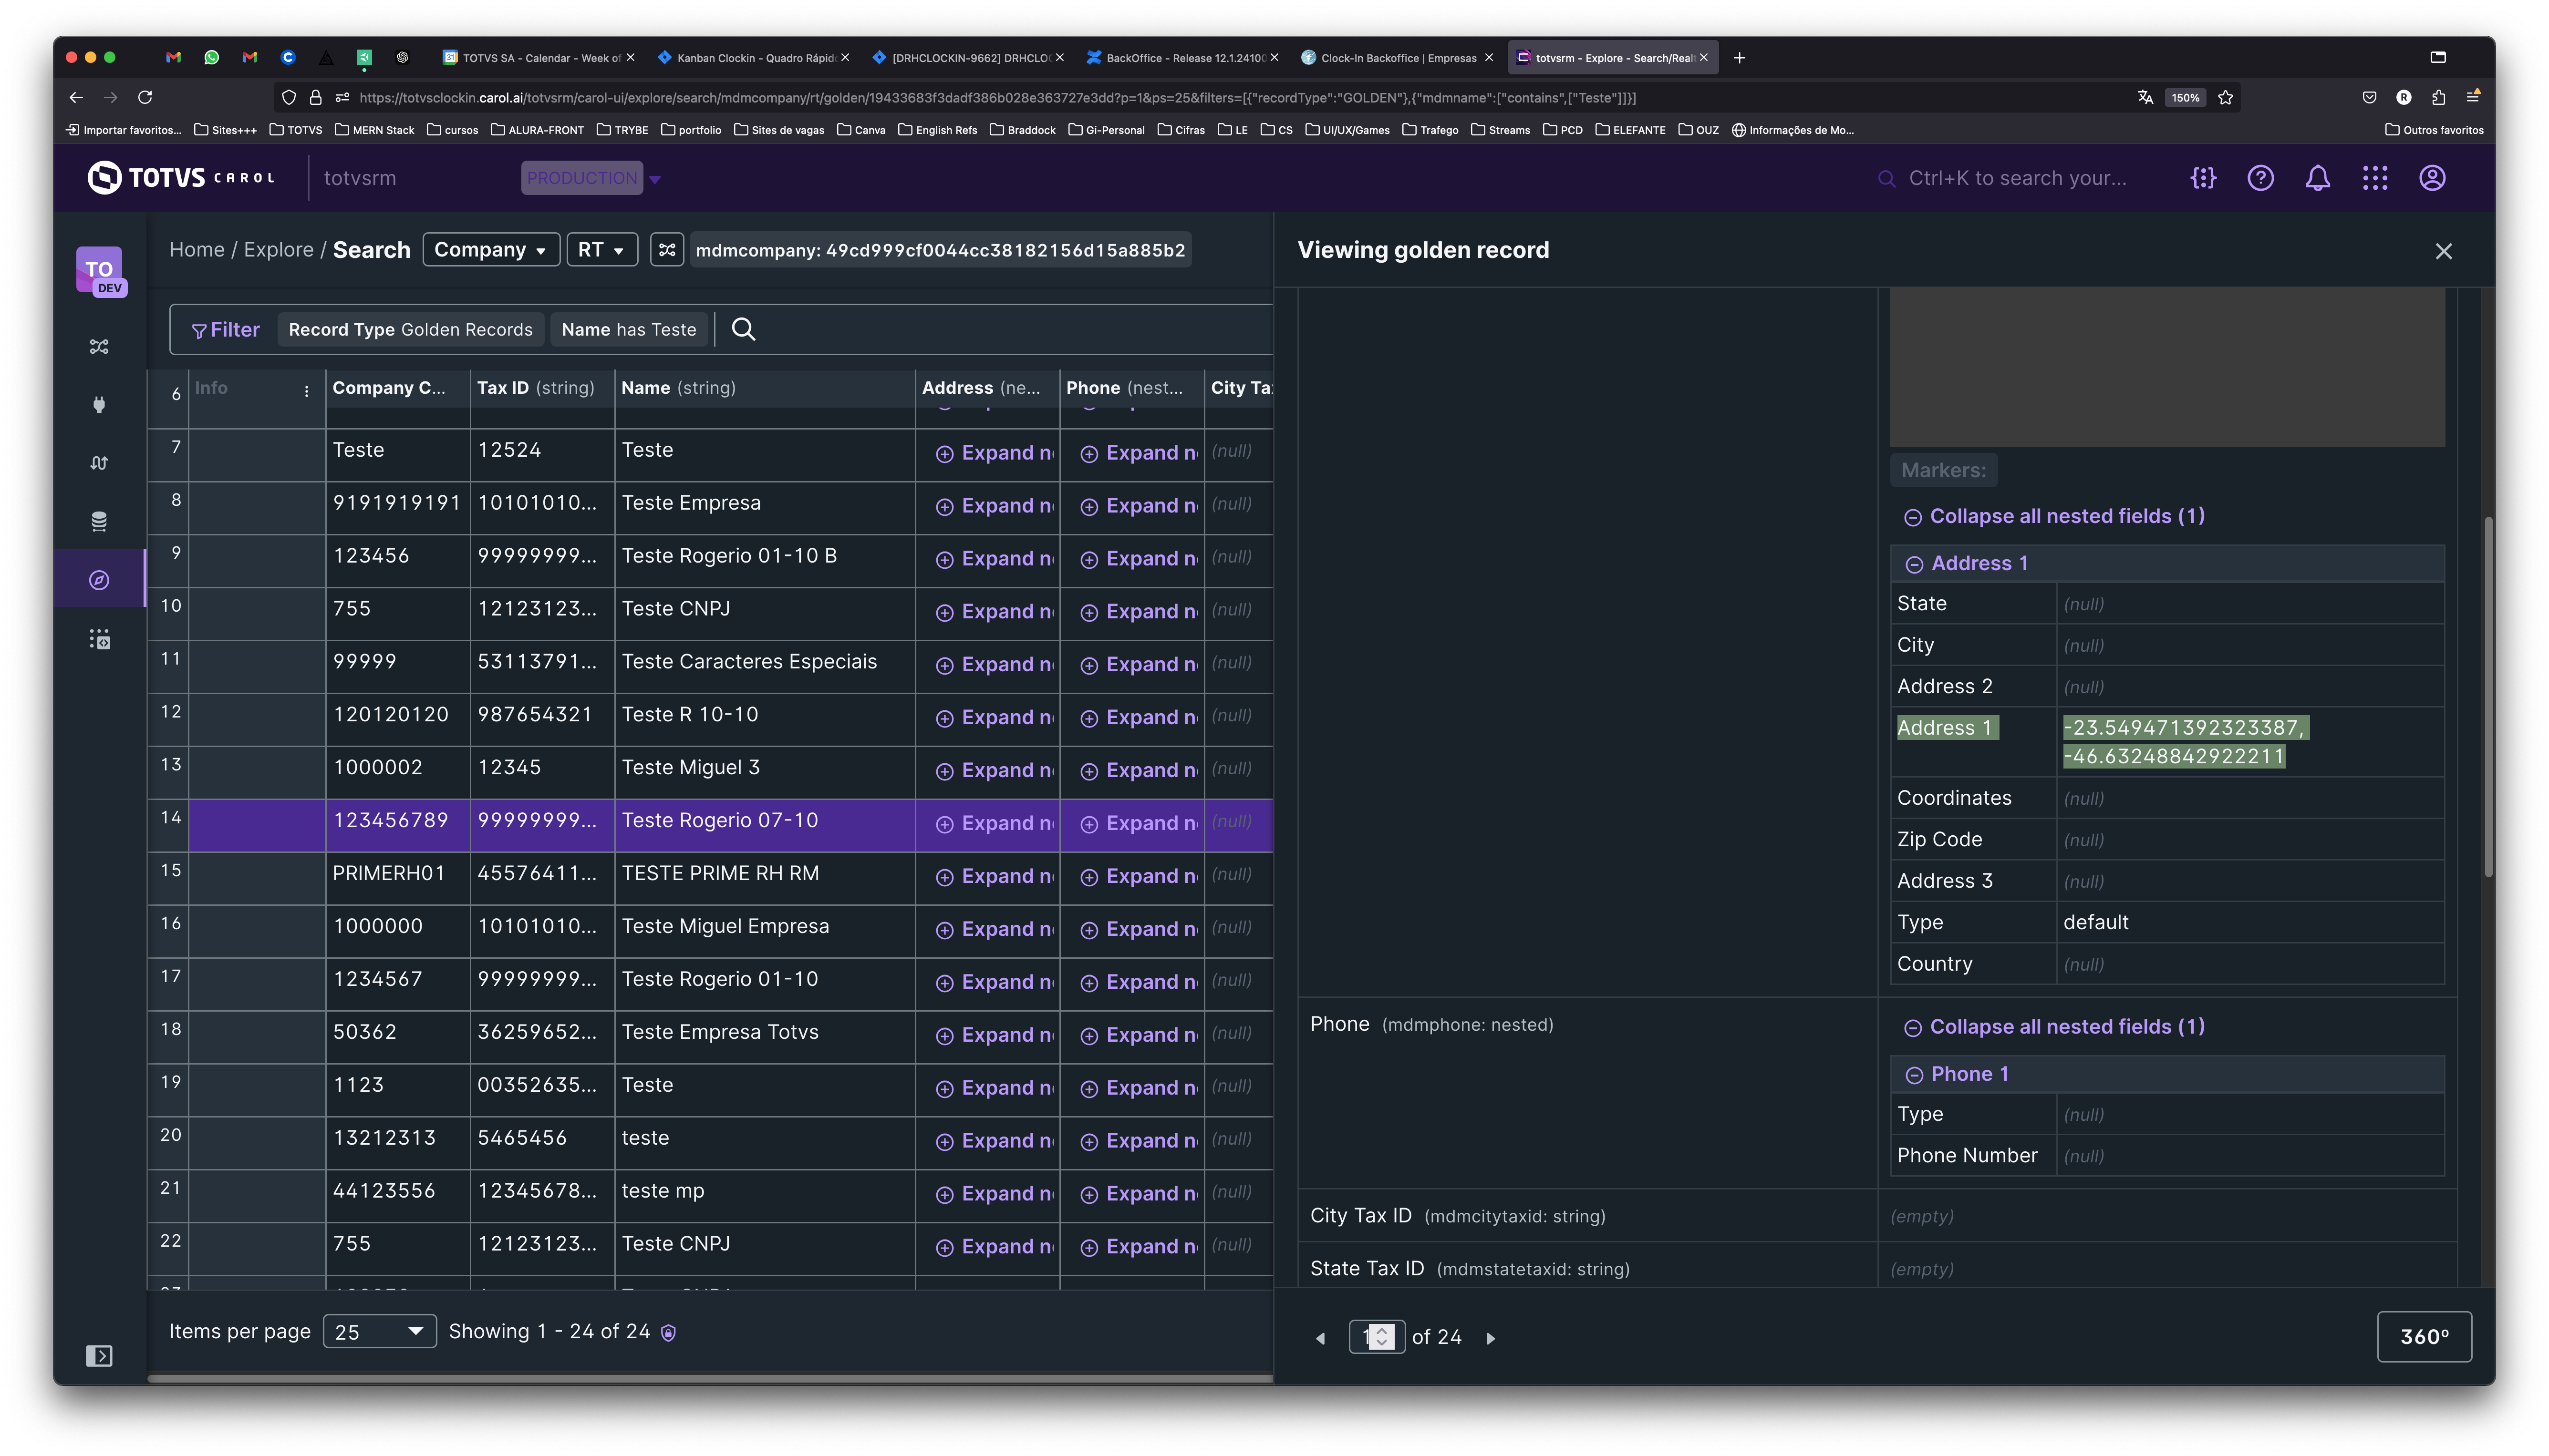Click the search magnifier in filter bar
The width and height of the screenshot is (2549, 1456).
click(743, 329)
